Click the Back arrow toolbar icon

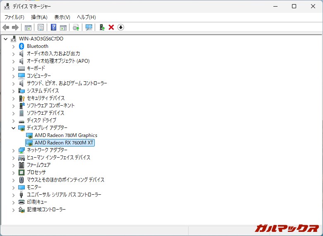coord(6,27)
